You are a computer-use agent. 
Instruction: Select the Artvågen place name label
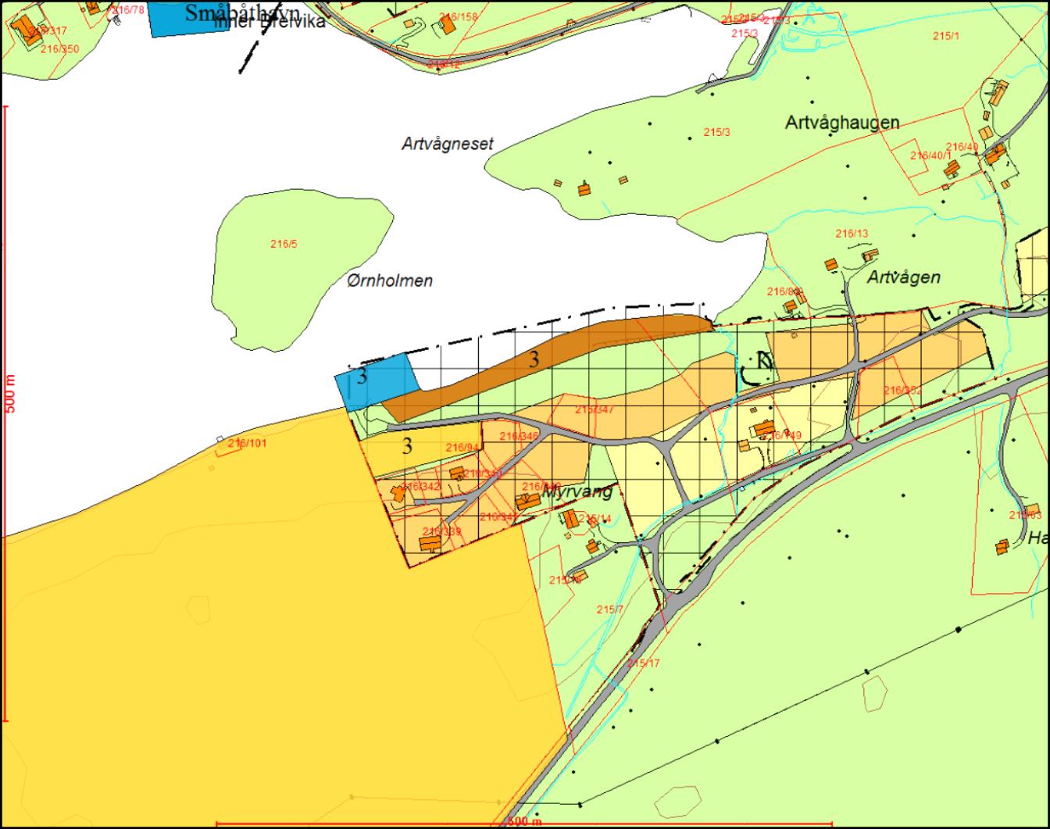pos(903,277)
